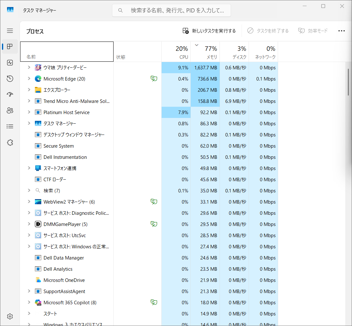Click the Microsoft Edge process icon
The width and height of the screenshot is (352, 326).
38,79
